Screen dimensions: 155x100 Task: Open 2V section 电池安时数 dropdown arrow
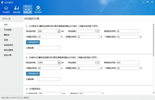(x=59, y=63)
